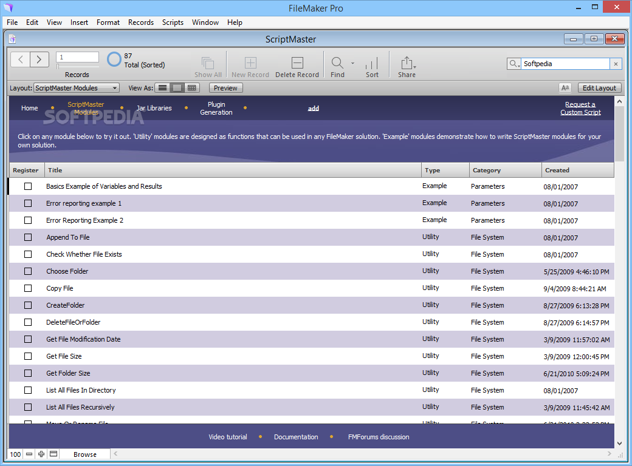This screenshot has width=632, height=466.
Task: Click the 100 zoom level box
Action: (15, 454)
